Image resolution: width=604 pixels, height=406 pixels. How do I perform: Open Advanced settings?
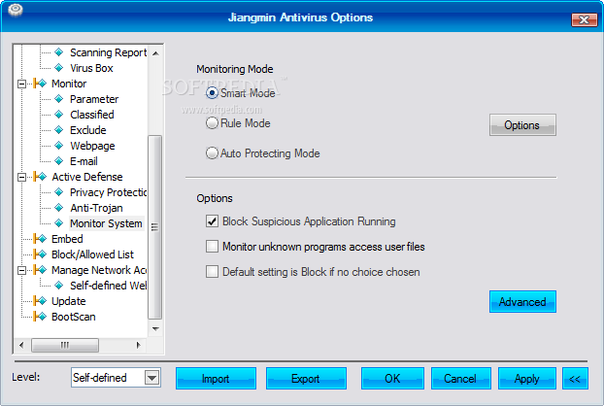tap(522, 302)
